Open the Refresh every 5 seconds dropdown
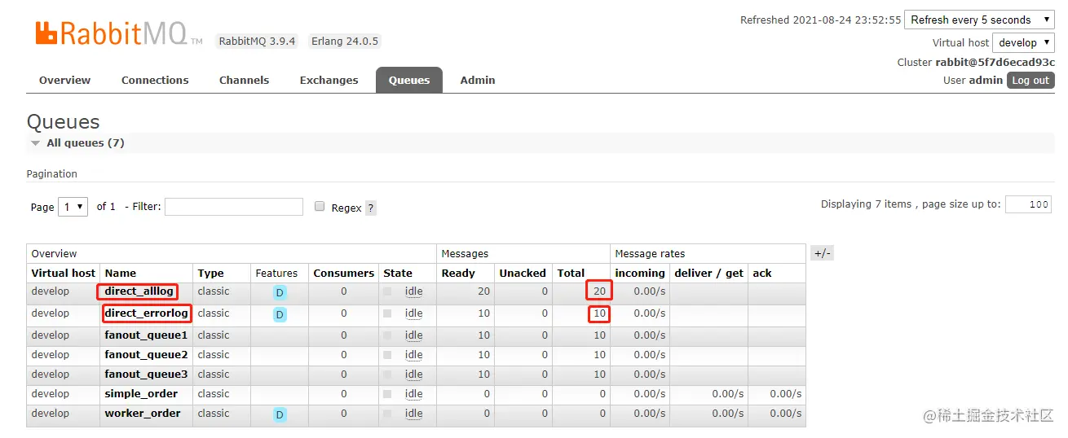 (x=980, y=20)
